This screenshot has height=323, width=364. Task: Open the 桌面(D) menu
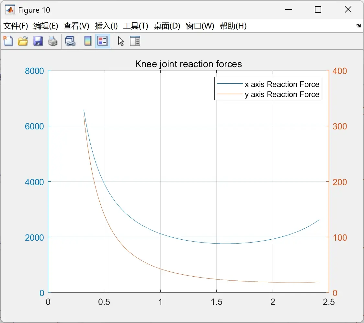167,26
